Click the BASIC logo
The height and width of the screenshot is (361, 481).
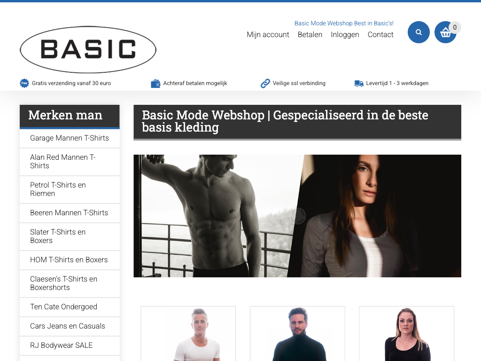[88, 49]
